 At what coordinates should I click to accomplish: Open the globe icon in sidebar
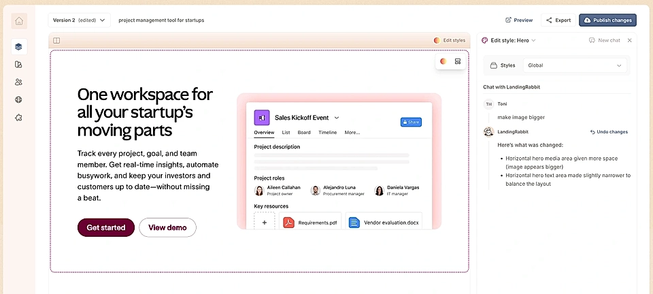coord(18,99)
